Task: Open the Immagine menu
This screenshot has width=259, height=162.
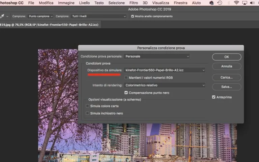Action: tap(66, 3)
